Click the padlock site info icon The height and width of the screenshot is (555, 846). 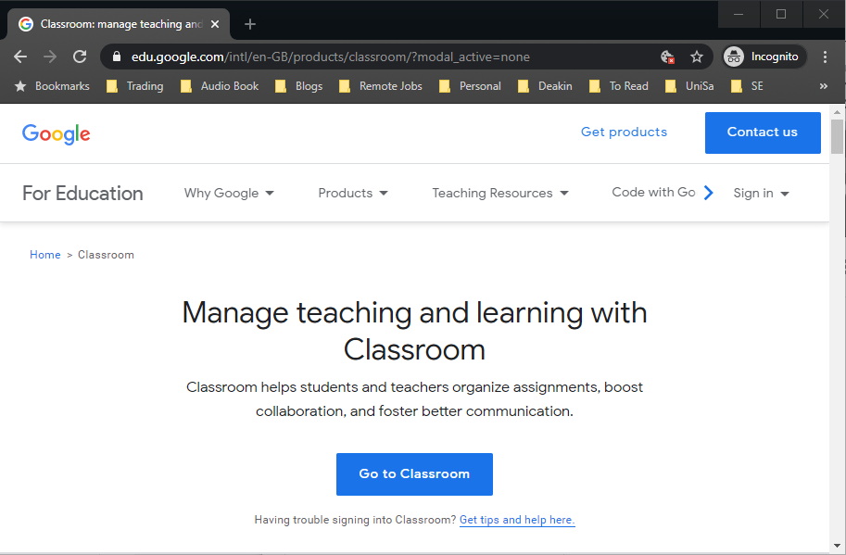tap(116, 57)
